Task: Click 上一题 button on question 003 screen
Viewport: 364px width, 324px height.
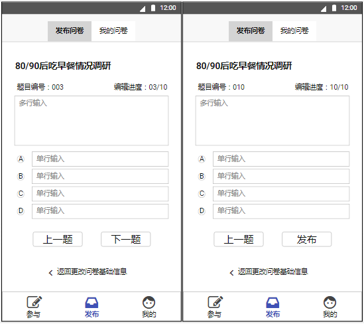Action: tap(58, 240)
